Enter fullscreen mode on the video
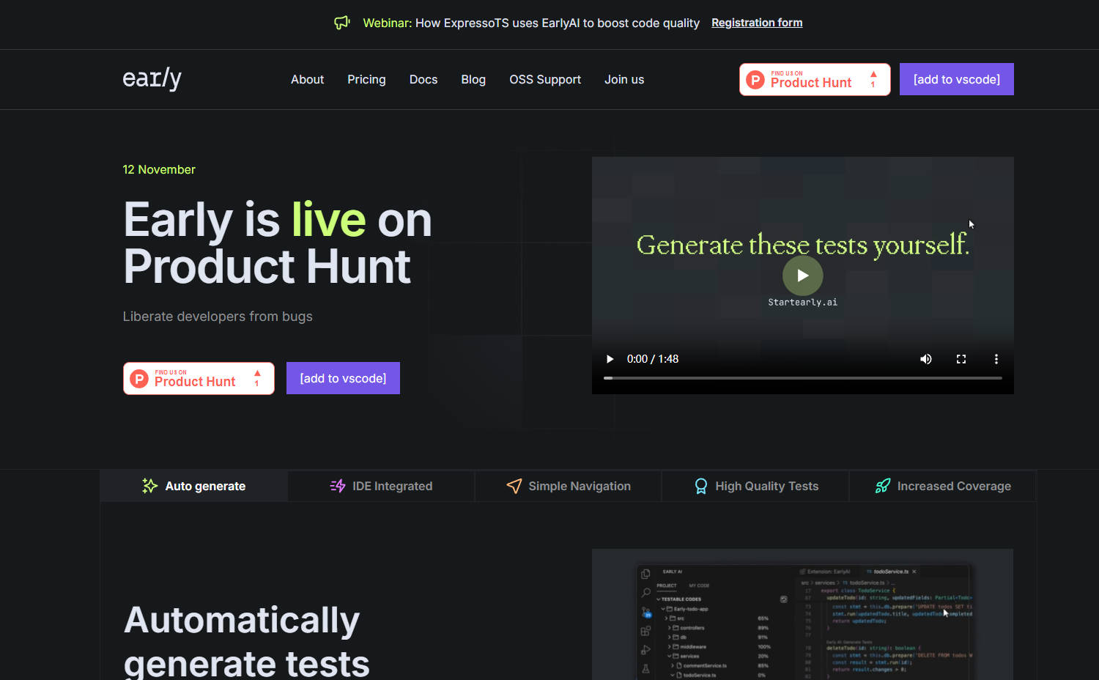Viewport: 1099px width, 680px height. tap(961, 359)
